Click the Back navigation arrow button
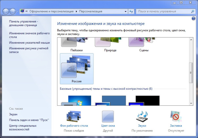198x138 pixels. click(6, 11)
